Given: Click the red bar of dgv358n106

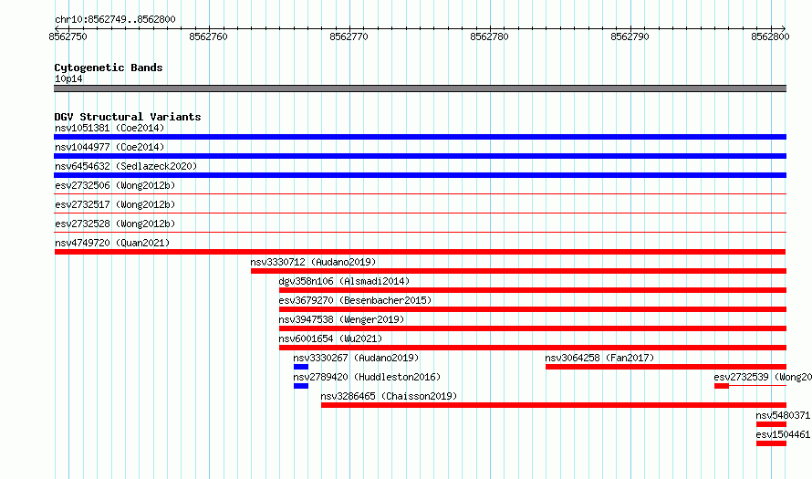Looking at the screenshot, I should tap(532, 290).
